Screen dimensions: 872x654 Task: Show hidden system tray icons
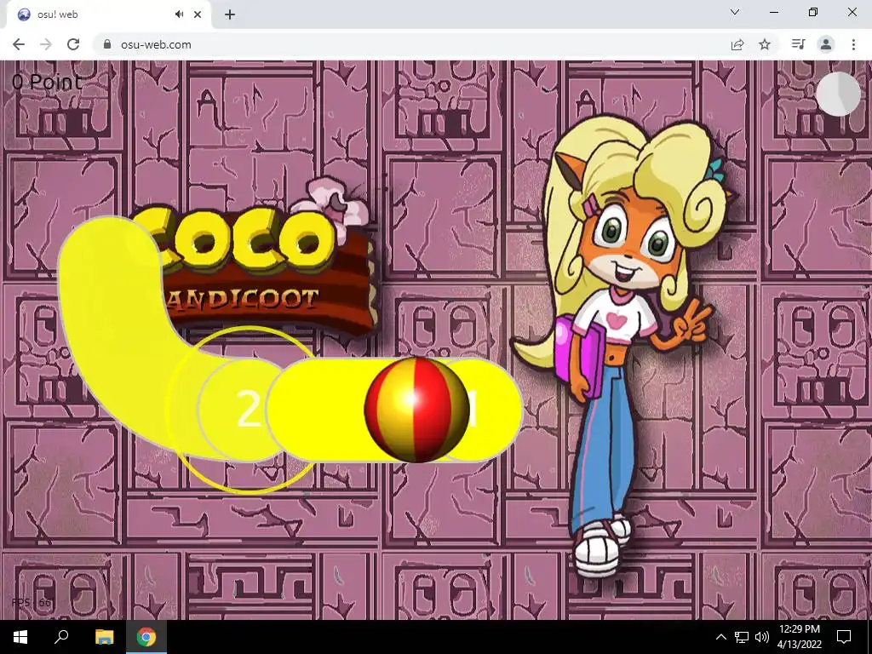pos(720,637)
